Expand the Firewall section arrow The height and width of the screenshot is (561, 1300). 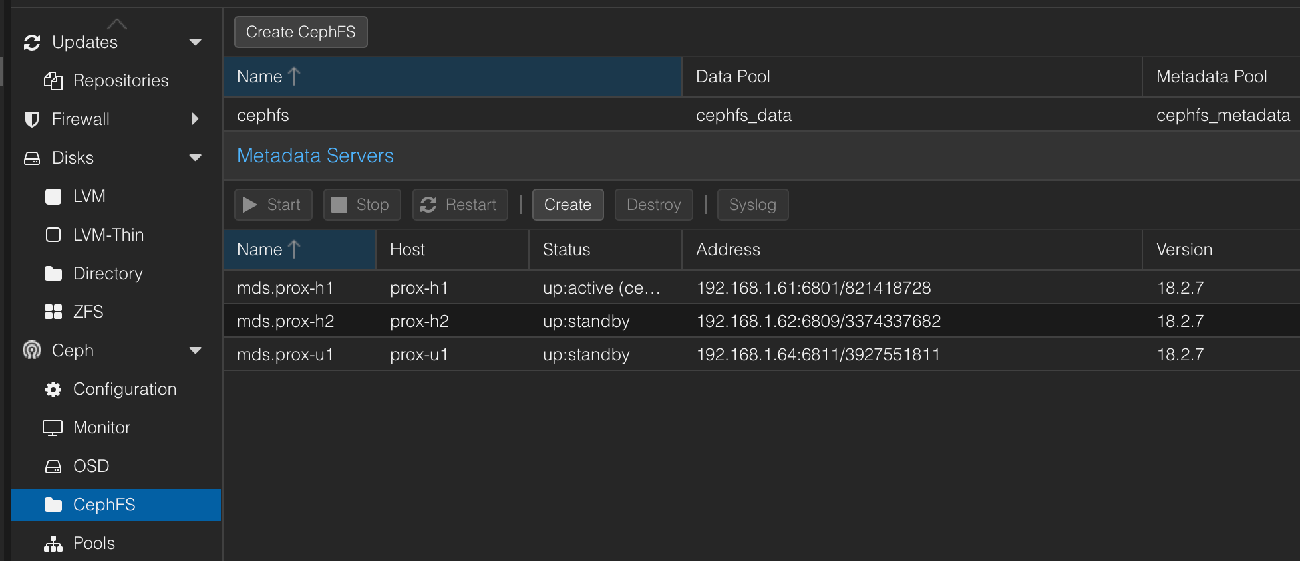pos(195,119)
